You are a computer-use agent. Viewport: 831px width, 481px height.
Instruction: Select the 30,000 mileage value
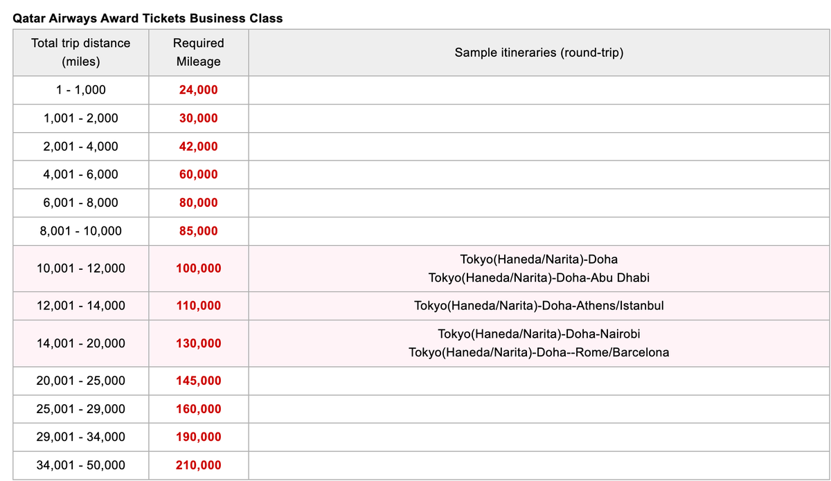[x=199, y=118]
